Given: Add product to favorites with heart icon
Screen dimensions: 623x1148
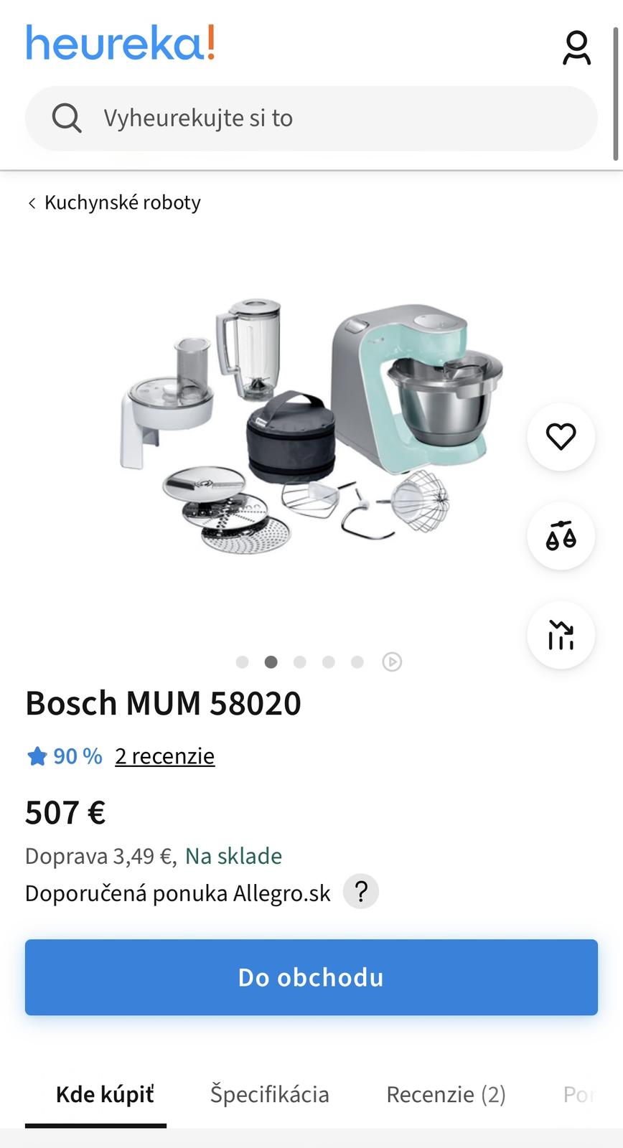Looking at the screenshot, I should coord(561,436).
